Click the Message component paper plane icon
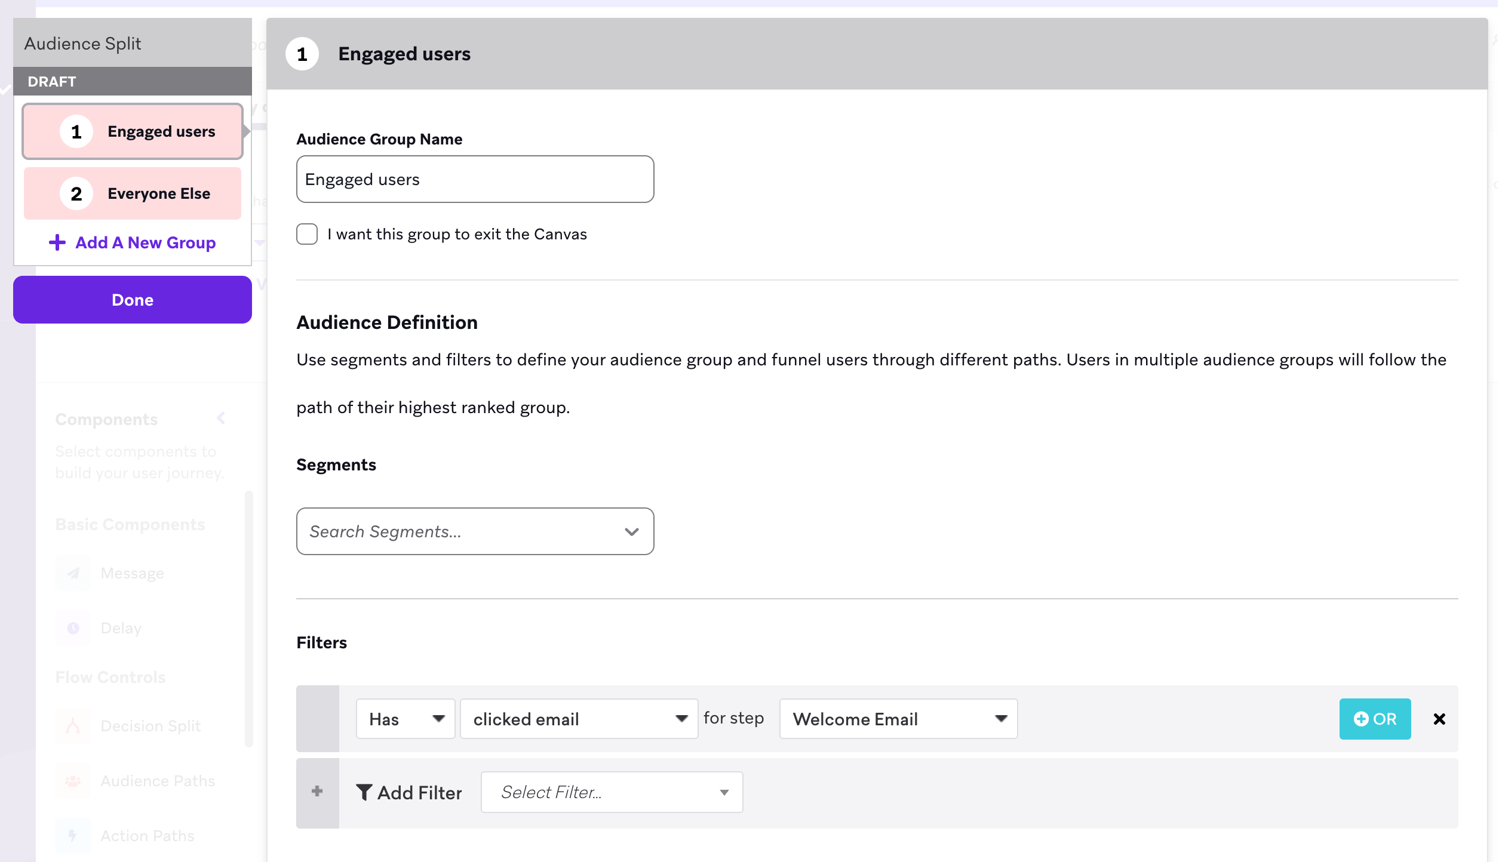 [x=73, y=573]
